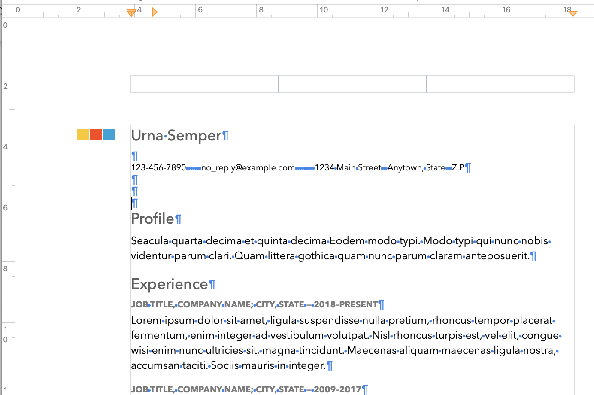This screenshot has height=395, width=594.
Task: Place cursor in the "Experience" heading
Action: [170, 284]
